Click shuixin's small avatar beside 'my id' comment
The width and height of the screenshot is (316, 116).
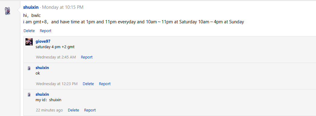coord(29,95)
